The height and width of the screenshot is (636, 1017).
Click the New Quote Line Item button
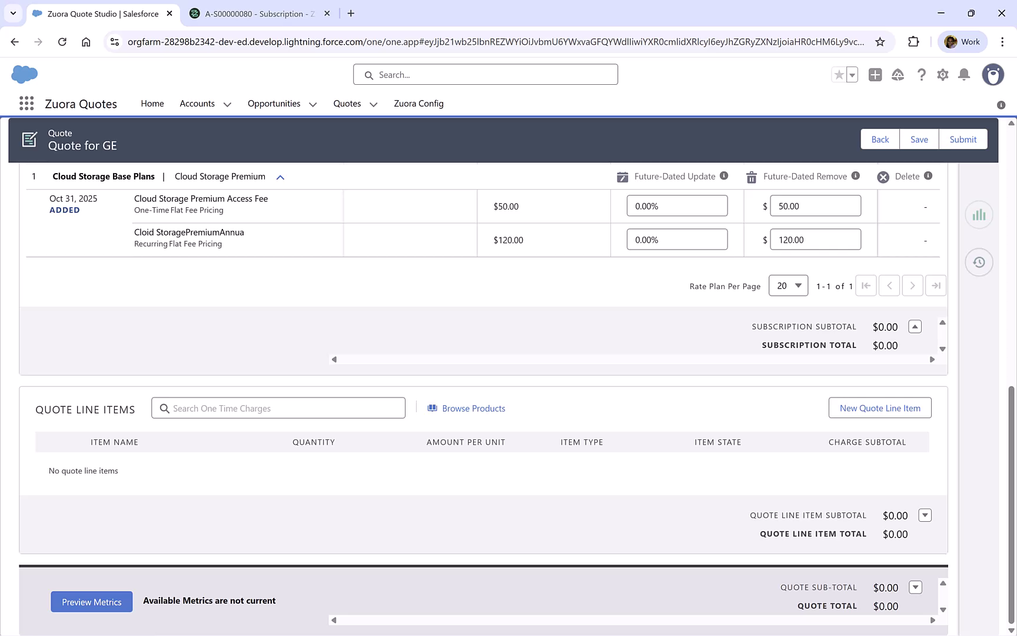click(879, 408)
